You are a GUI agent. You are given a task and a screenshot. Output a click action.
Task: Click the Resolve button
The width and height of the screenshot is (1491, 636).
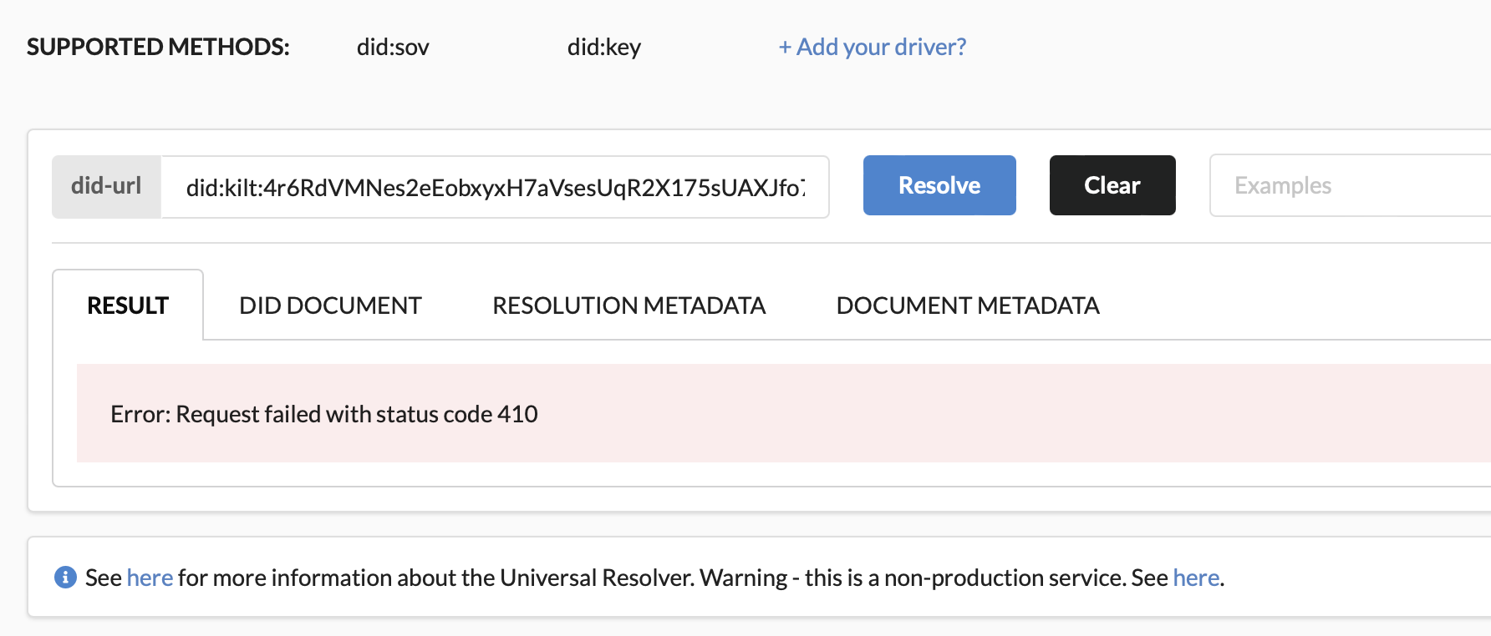click(x=939, y=185)
